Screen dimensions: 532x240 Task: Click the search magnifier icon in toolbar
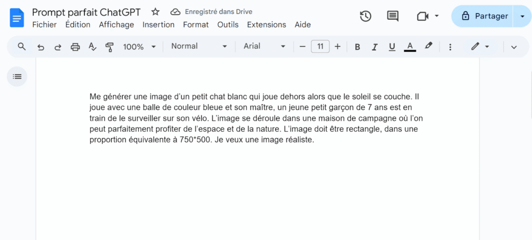tap(21, 47)
